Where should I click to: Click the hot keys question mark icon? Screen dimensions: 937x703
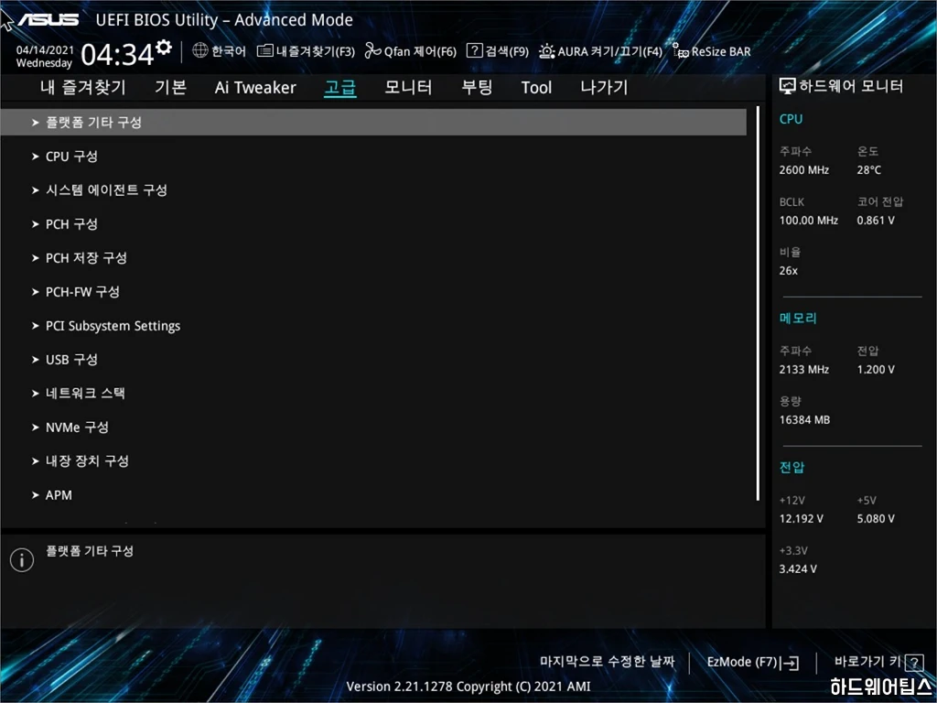[x=914, y=663]
